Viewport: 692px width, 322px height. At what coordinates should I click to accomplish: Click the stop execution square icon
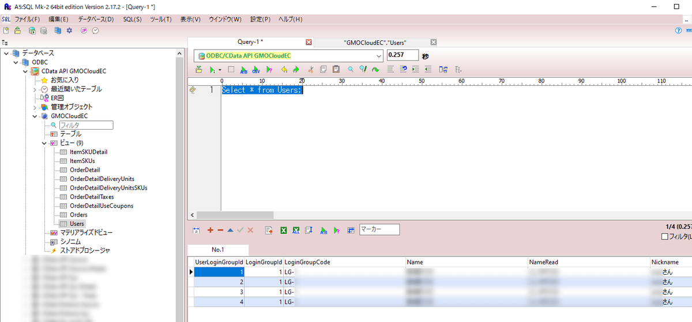coord(231,69)
